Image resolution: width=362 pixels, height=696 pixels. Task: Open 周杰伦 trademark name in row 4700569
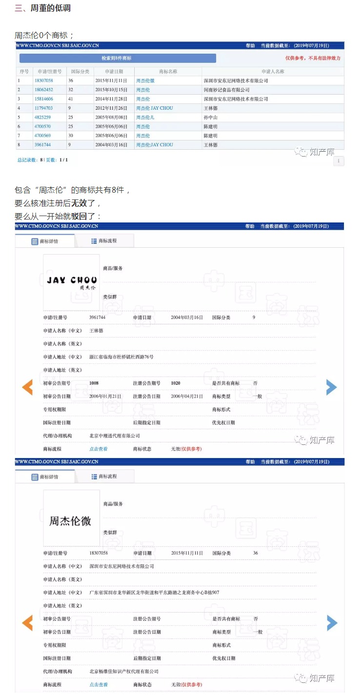tap(143, 136)
